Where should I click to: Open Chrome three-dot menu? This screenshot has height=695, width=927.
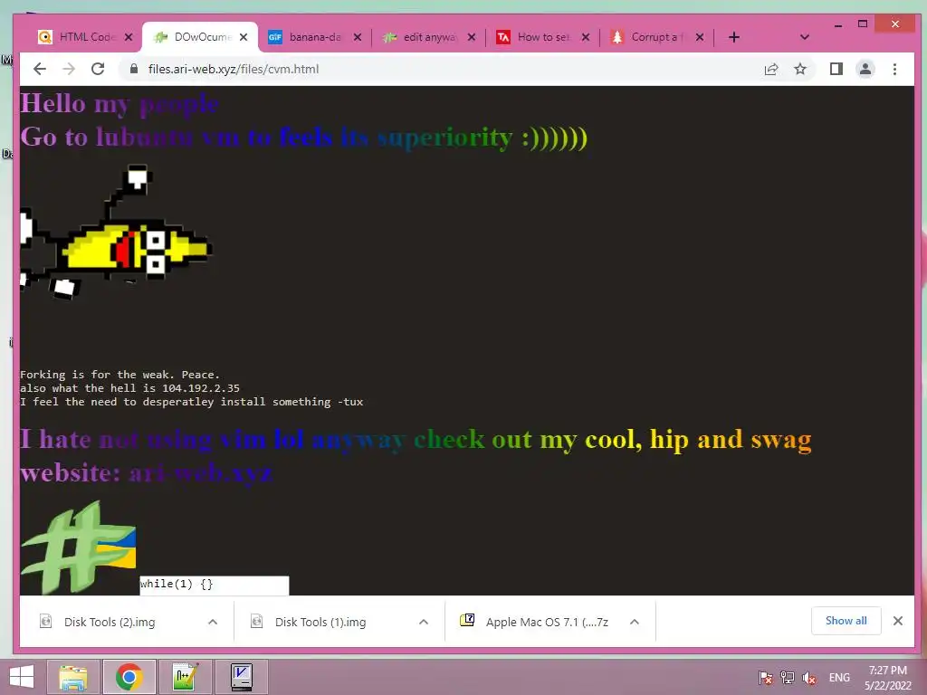pos(894,69)
